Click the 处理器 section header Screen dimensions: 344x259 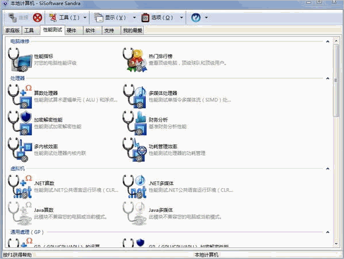(x=17, y=78)
